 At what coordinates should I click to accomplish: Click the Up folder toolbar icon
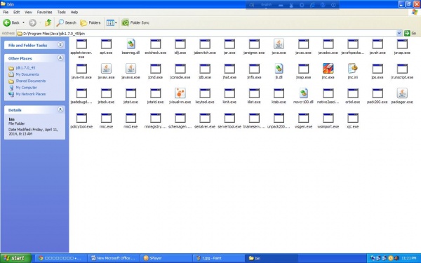(x=48, y=22)
